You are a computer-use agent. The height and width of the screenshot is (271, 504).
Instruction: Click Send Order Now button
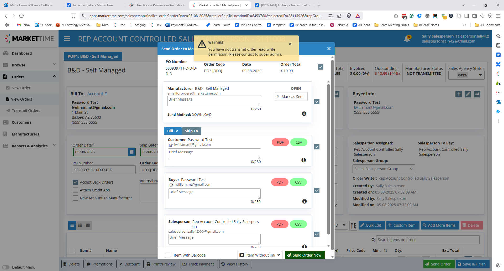click(x=305, y=255)
